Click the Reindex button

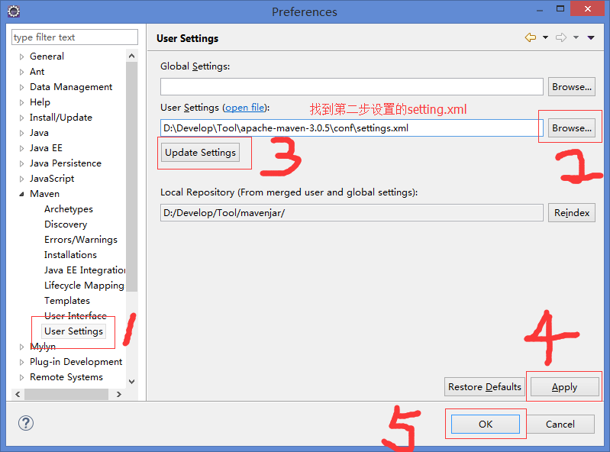(x=572, y=213)
